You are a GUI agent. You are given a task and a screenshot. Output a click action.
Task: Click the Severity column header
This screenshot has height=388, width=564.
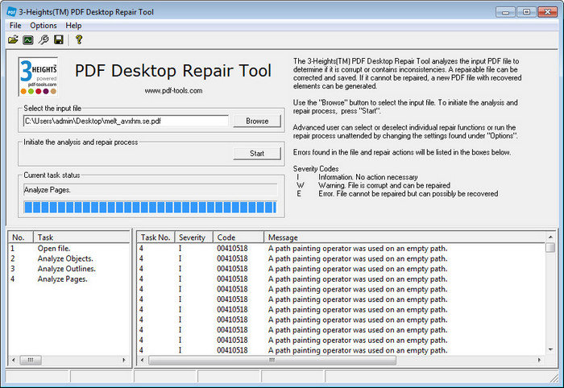(194, 237)
